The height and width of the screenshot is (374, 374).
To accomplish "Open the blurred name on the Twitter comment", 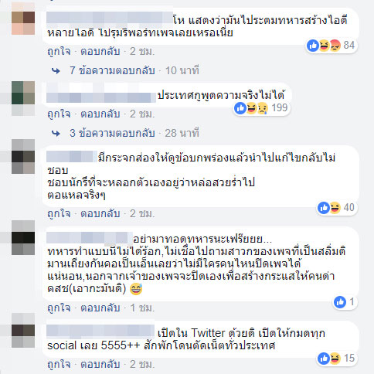I will (100, 331).
